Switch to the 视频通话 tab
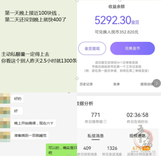 tap(137, 136)
